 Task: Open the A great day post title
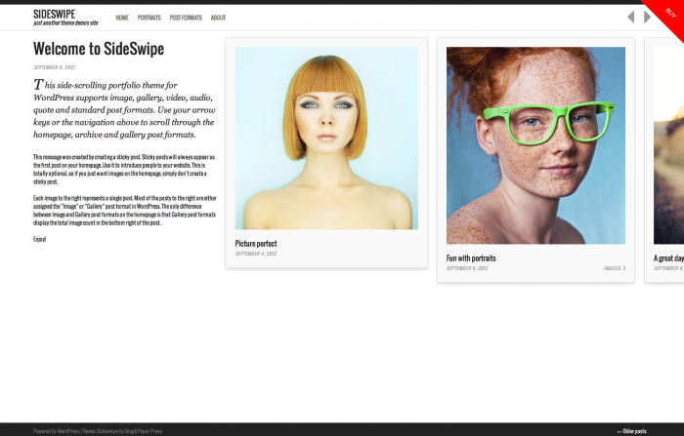668,258
